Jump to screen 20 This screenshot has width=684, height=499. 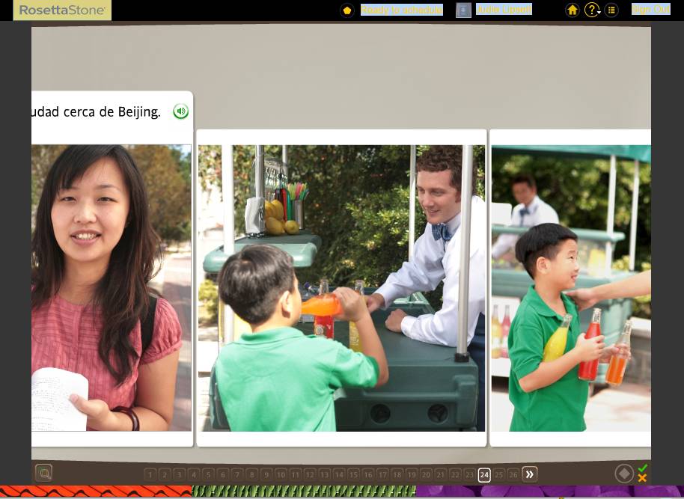pos(427,474)
